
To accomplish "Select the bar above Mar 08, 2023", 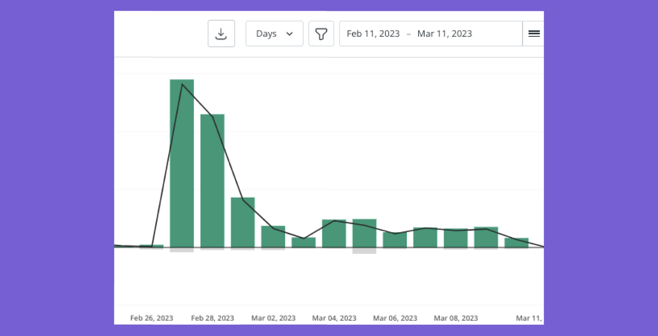I will 456,238.
